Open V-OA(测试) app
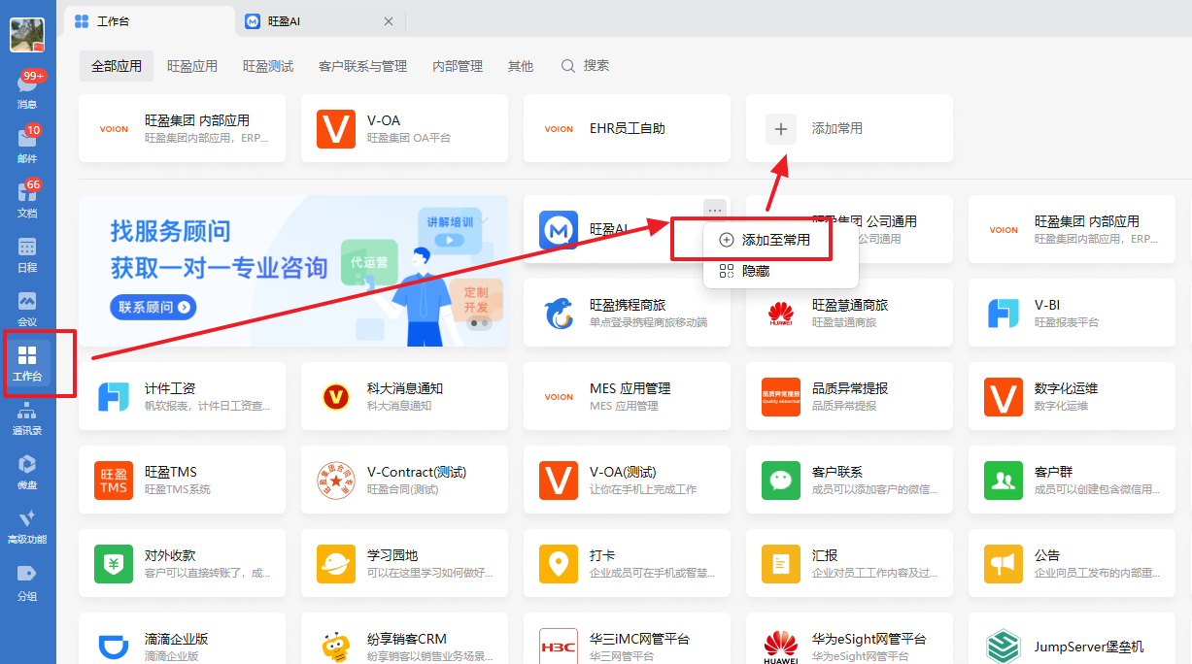 tap(628, 480)
